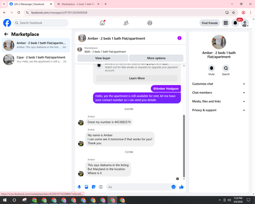Adjust volume from the system tray speaker
This screenshot has width=255, height=204.
click(x=229, y=200)
